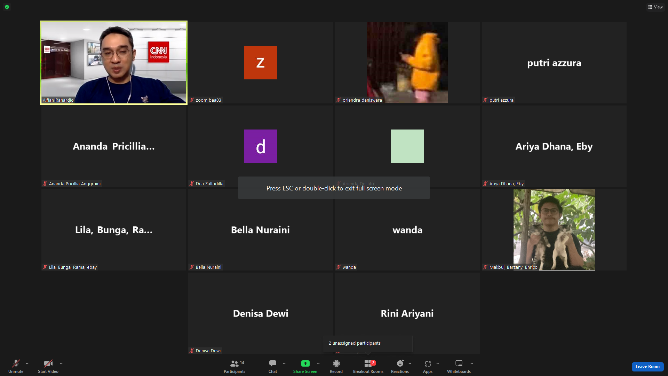Open Breakout Rooms
This screenshot has width=668, height=376.
point(368,366)
